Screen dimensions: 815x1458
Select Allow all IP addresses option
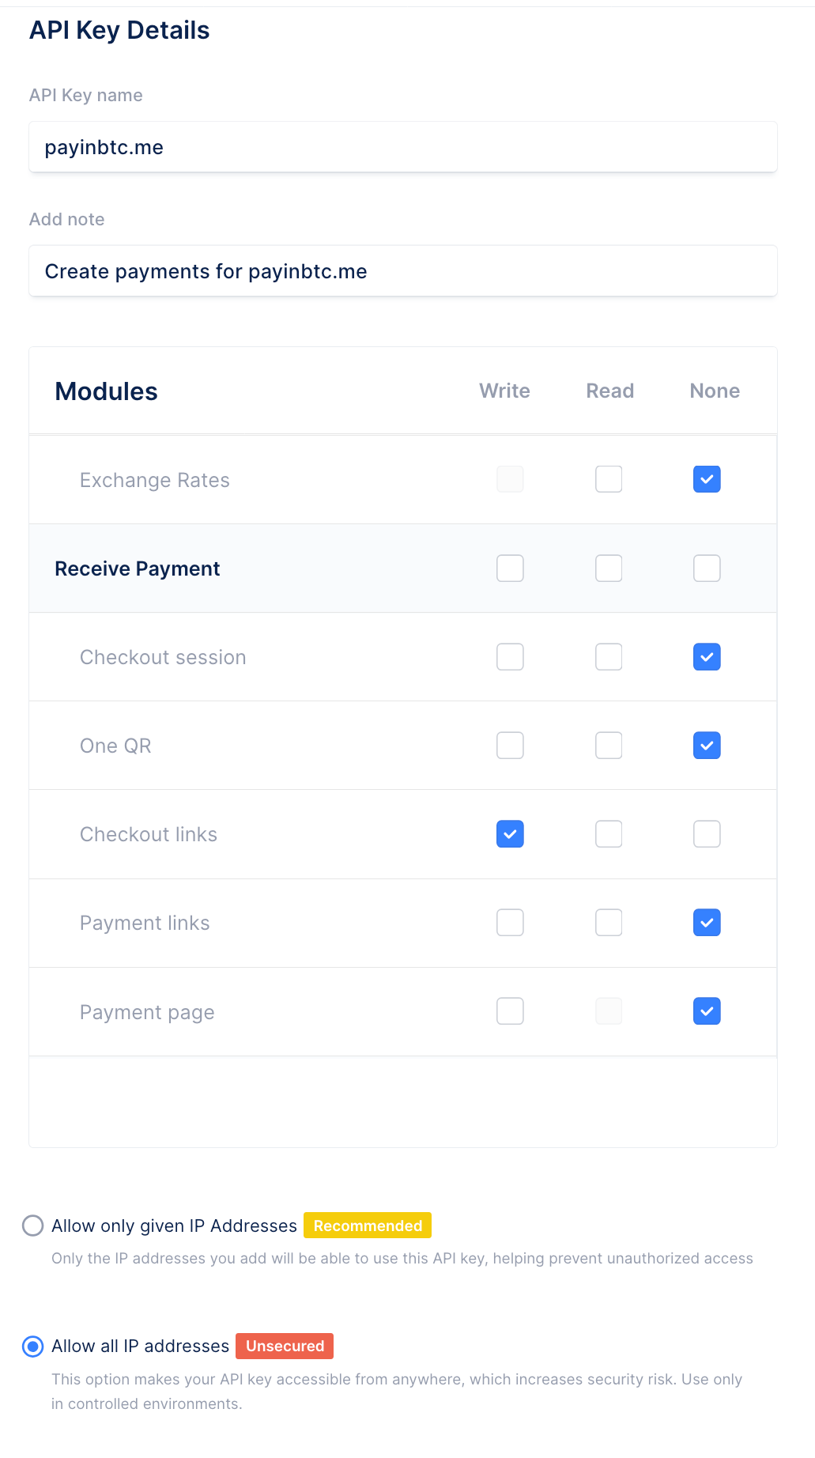(x=33, y=1346)
